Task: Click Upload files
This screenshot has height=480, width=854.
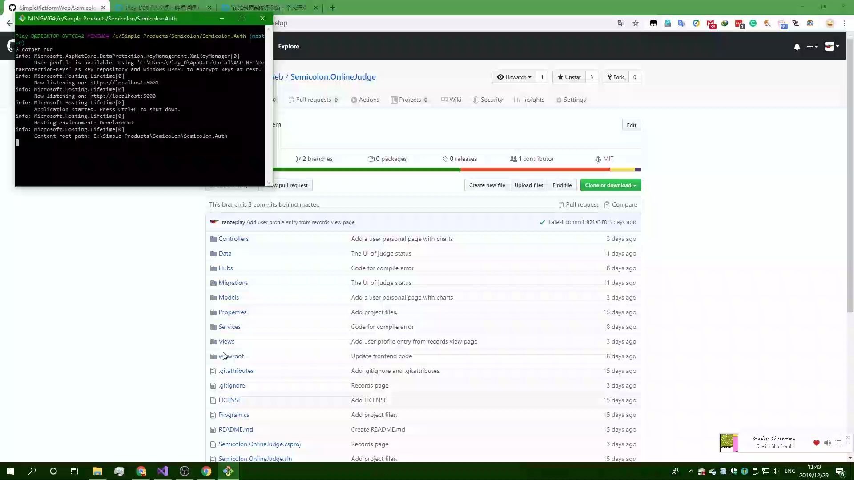Action: click(x=528, y=185)
